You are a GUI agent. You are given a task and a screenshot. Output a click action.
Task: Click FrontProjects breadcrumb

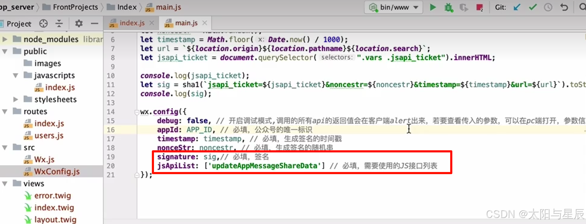pos(70,7)
